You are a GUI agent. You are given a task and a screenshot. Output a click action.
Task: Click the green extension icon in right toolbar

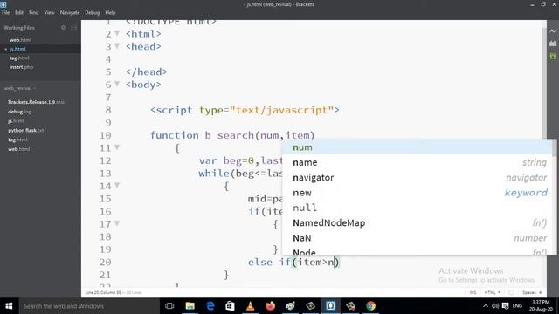tap(553, 56)
